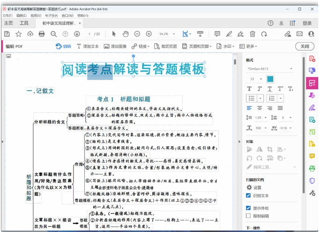
Task: Click the 关闭 button in the Edit PDF bar
Action: tap(305, 46)
